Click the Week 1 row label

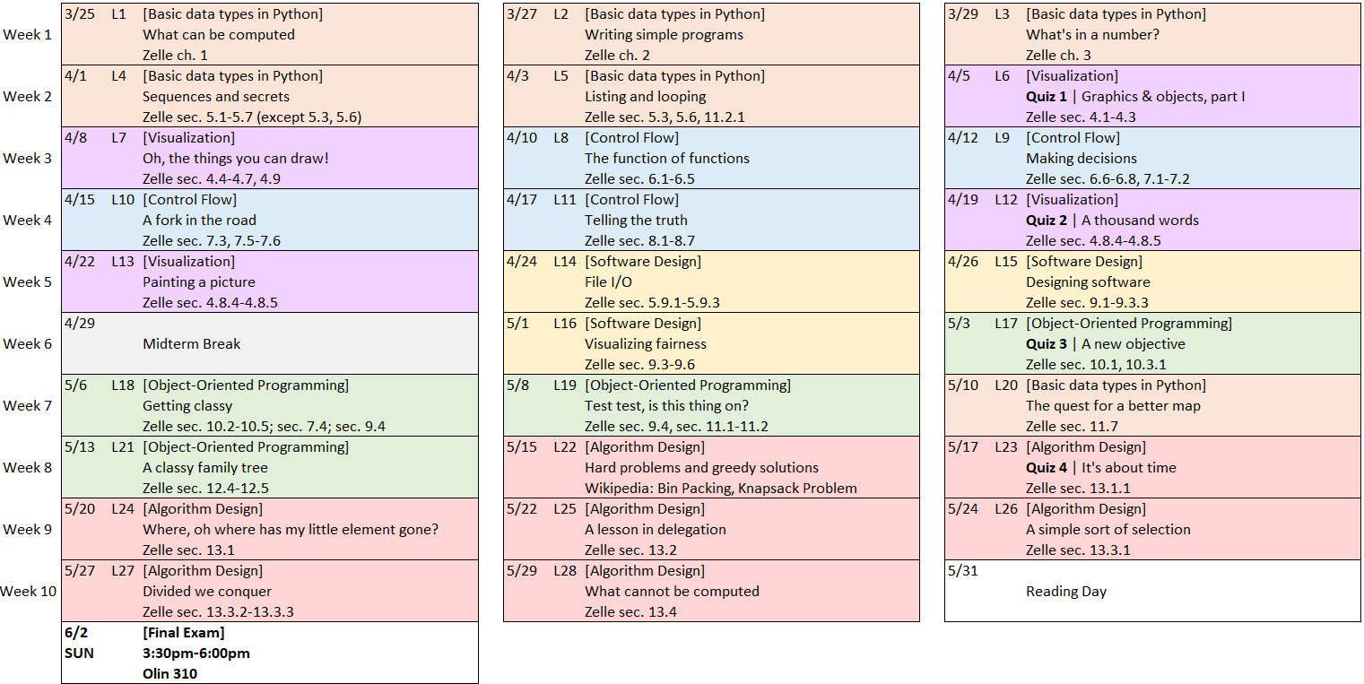(28, 35)
